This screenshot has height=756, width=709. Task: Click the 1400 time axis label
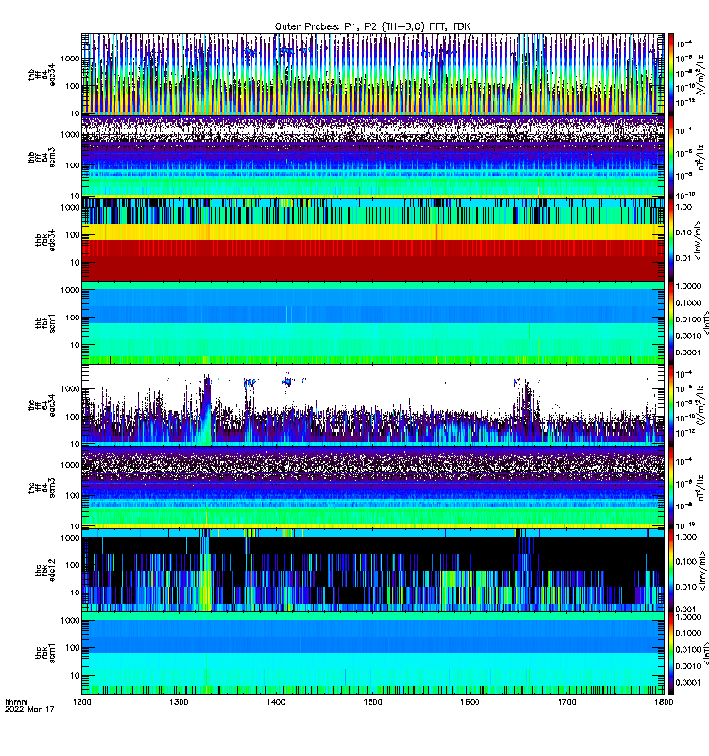click(x=276, y=702)
